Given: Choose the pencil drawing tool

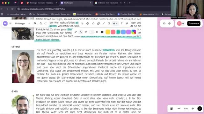Looking at the screenshot, I should point(76,32).
